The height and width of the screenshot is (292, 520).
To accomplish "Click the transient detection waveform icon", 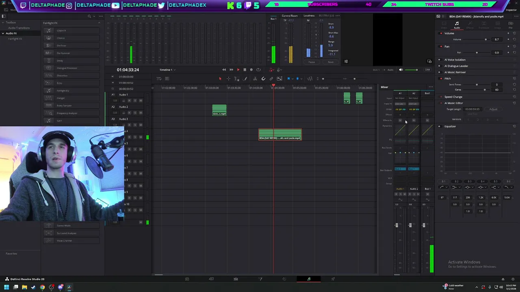I will click(x=310, y=79).
